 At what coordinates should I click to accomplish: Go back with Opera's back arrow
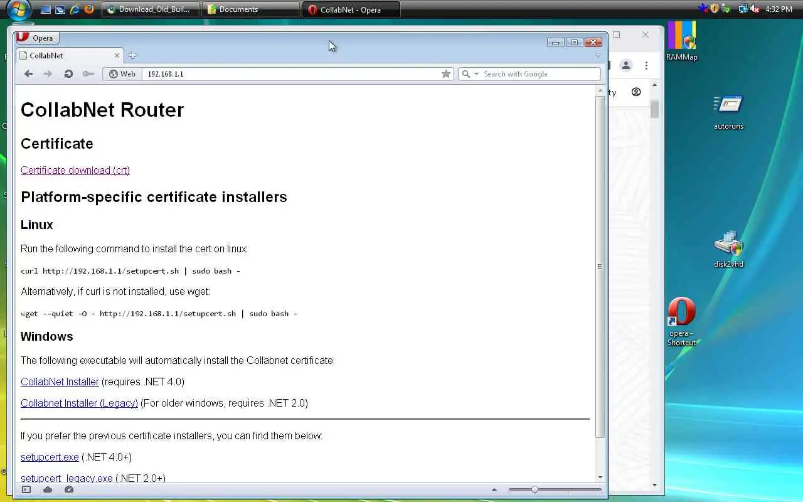coord(28,74)
